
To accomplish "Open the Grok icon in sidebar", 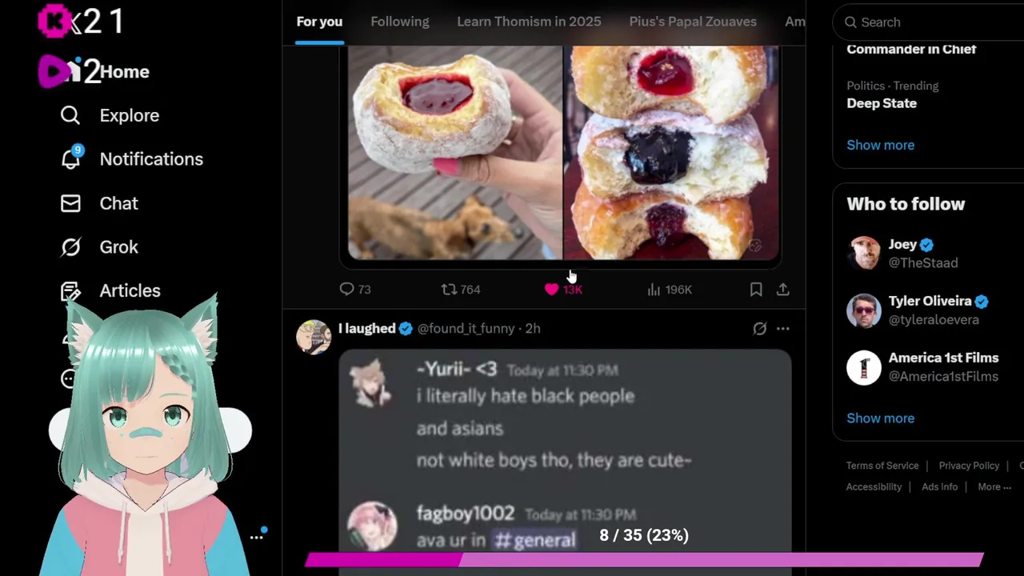I will (70, 247).
